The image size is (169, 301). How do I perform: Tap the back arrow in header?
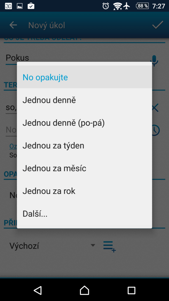13,25
